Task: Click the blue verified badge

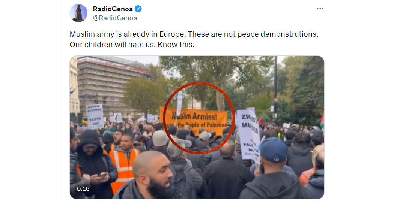Action: (x=138, y=9)
